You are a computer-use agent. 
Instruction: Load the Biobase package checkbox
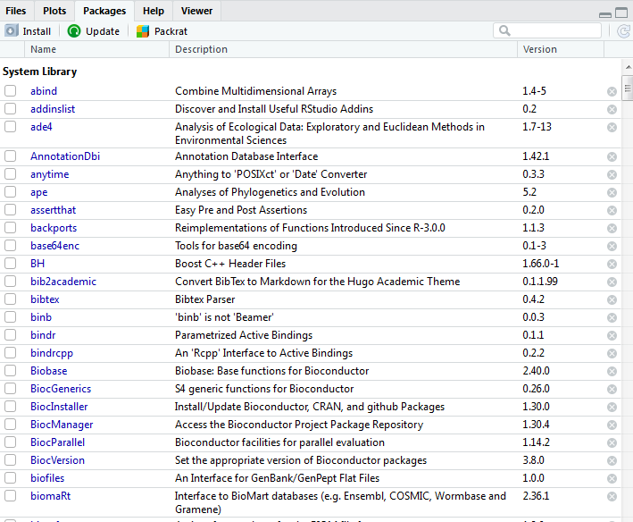point(11,371)
